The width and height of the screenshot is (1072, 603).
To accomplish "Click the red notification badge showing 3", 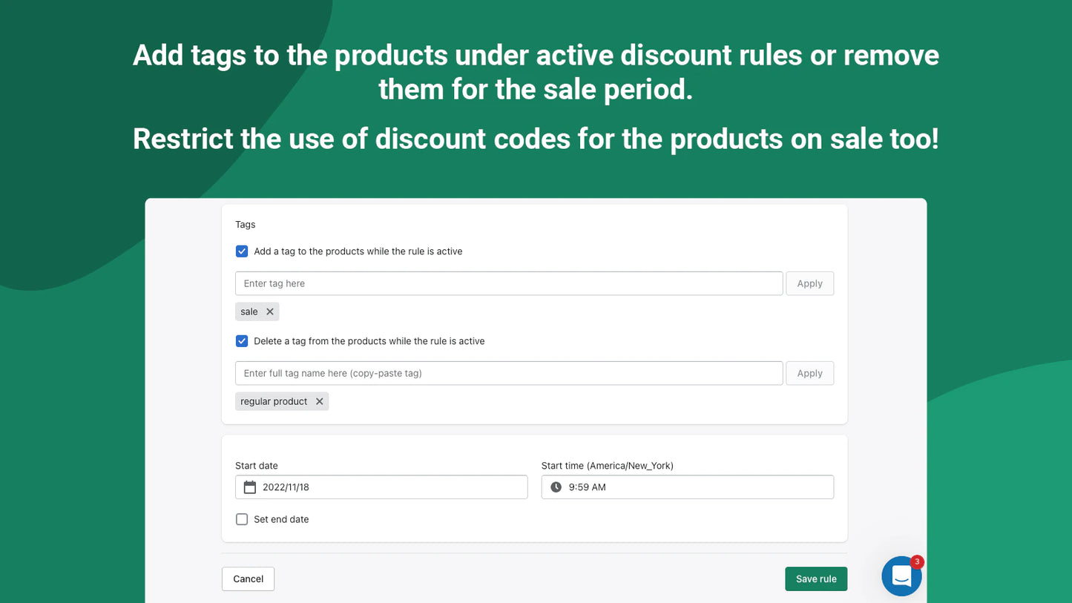I will (x=917, y=562).
